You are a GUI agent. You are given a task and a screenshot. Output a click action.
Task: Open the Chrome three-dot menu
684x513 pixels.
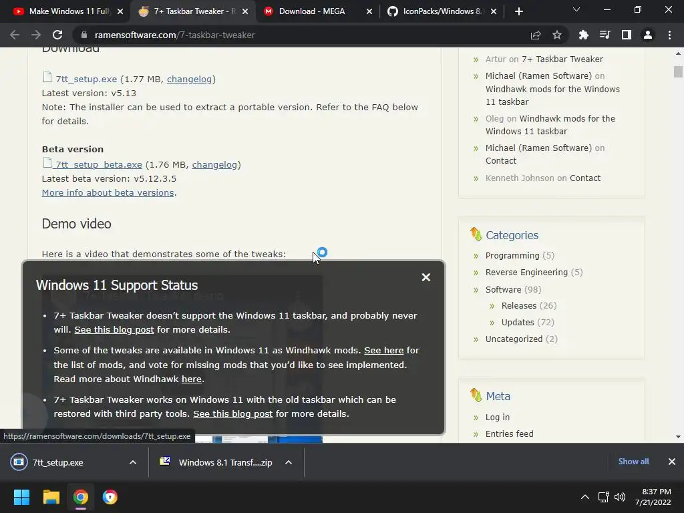click(x=669, y=35)
